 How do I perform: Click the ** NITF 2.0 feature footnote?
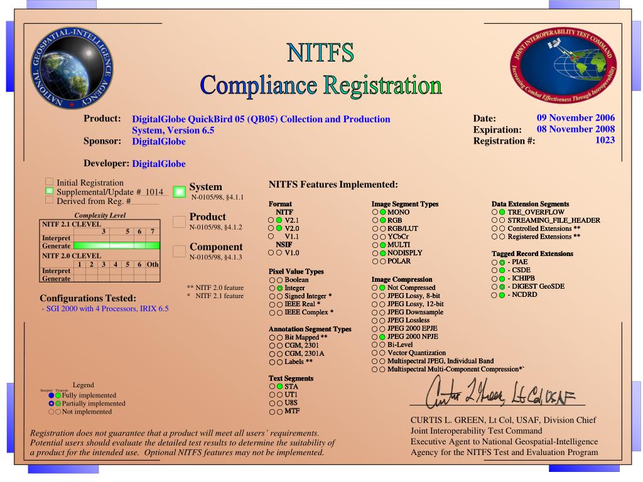point(215,287)
